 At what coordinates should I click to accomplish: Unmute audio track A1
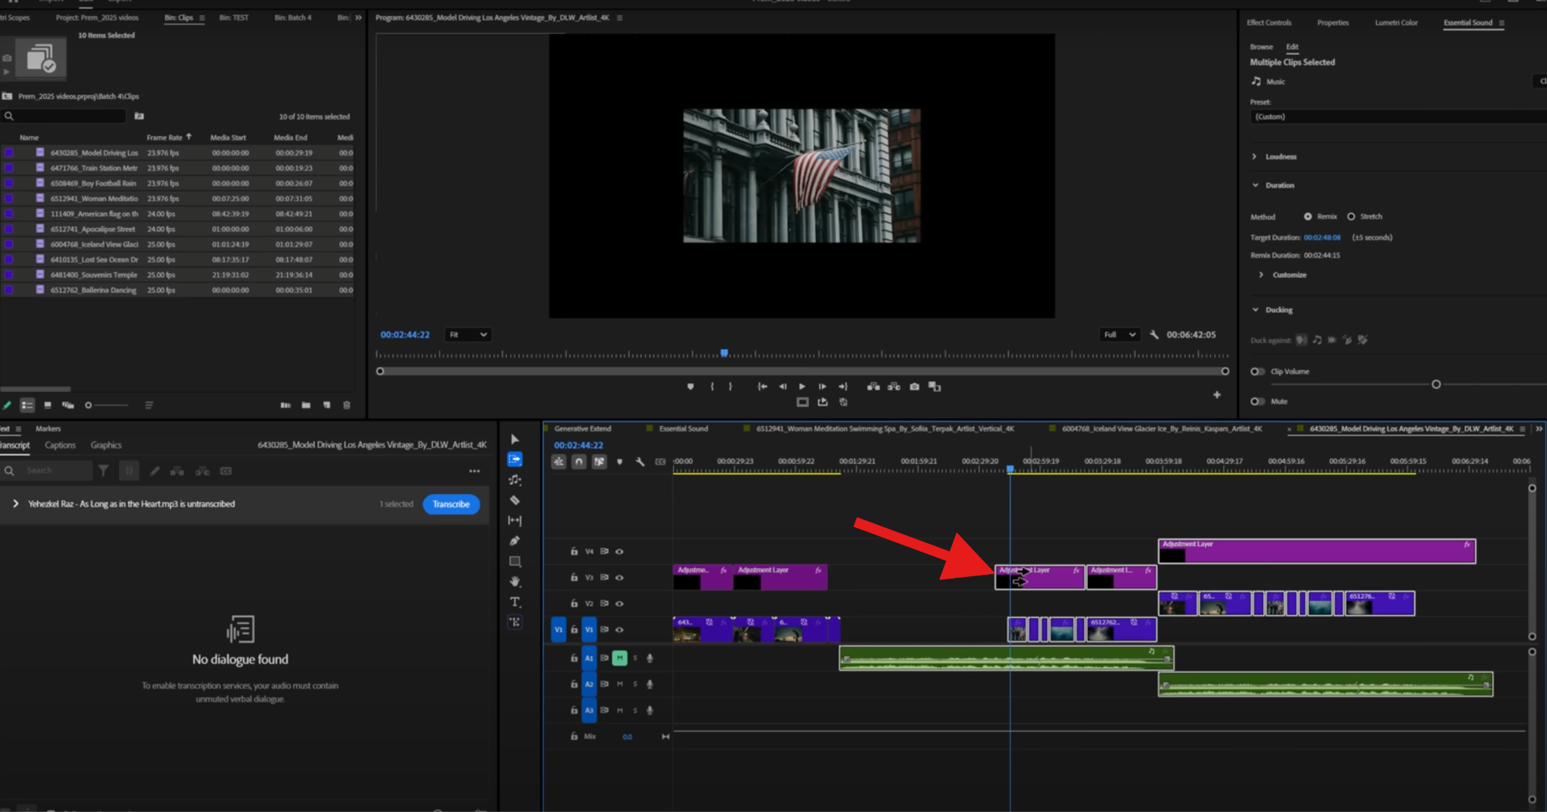(619, 658)
